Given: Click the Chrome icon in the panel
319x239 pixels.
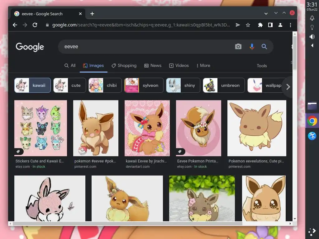Looking at the screenshot, I should pos(312,121).
